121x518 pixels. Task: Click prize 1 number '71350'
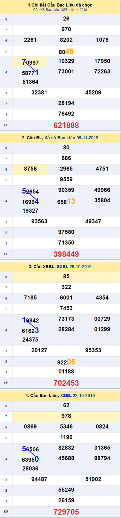(x=66, y=243)
